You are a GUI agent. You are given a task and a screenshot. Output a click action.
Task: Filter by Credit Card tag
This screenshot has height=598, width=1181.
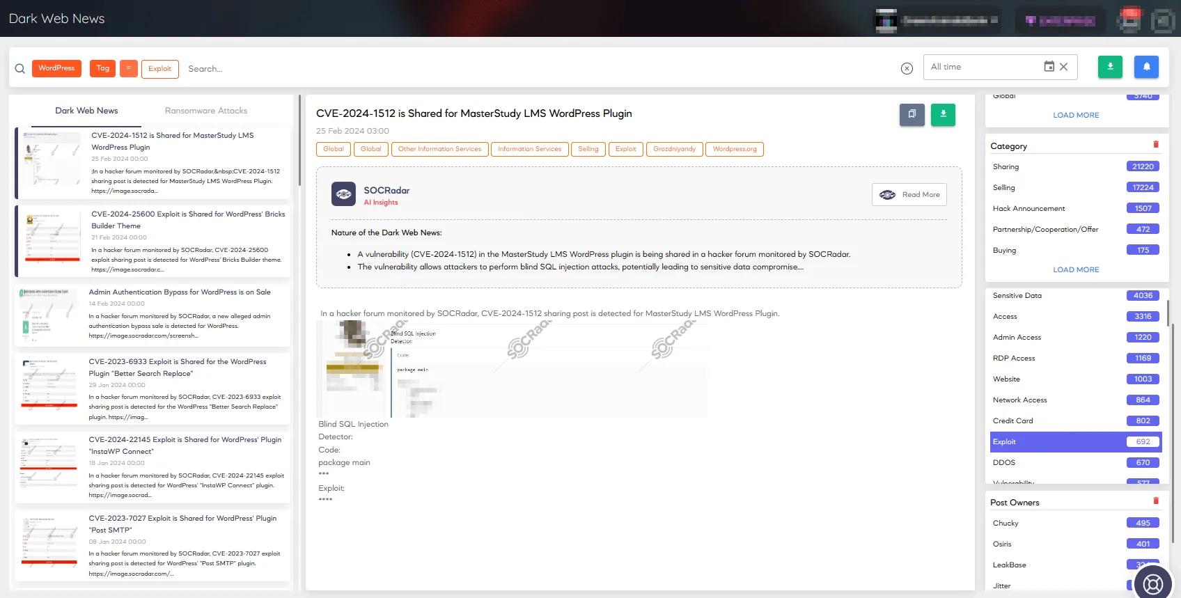click(1076, 421)
